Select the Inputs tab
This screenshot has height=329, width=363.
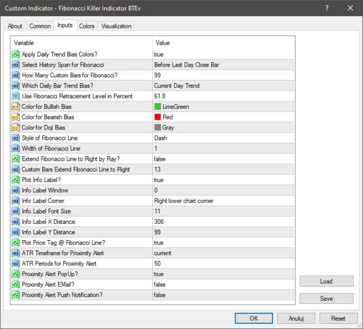coord(65,25)
